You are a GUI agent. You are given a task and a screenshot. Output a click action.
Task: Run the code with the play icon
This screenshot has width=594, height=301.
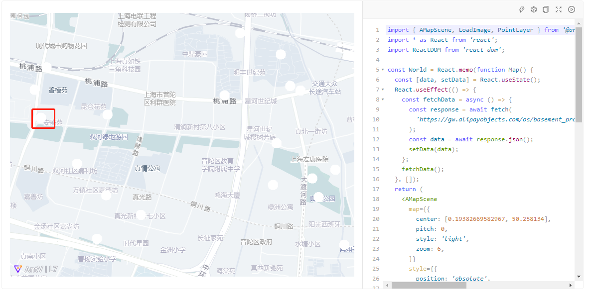coord(572,10)
